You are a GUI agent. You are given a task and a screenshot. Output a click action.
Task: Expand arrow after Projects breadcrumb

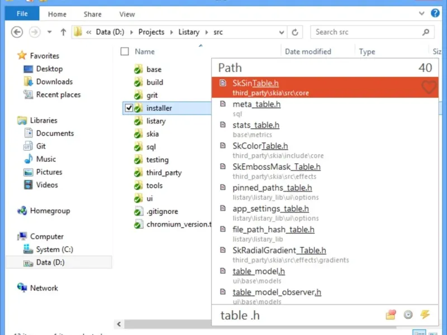(172, 32)
